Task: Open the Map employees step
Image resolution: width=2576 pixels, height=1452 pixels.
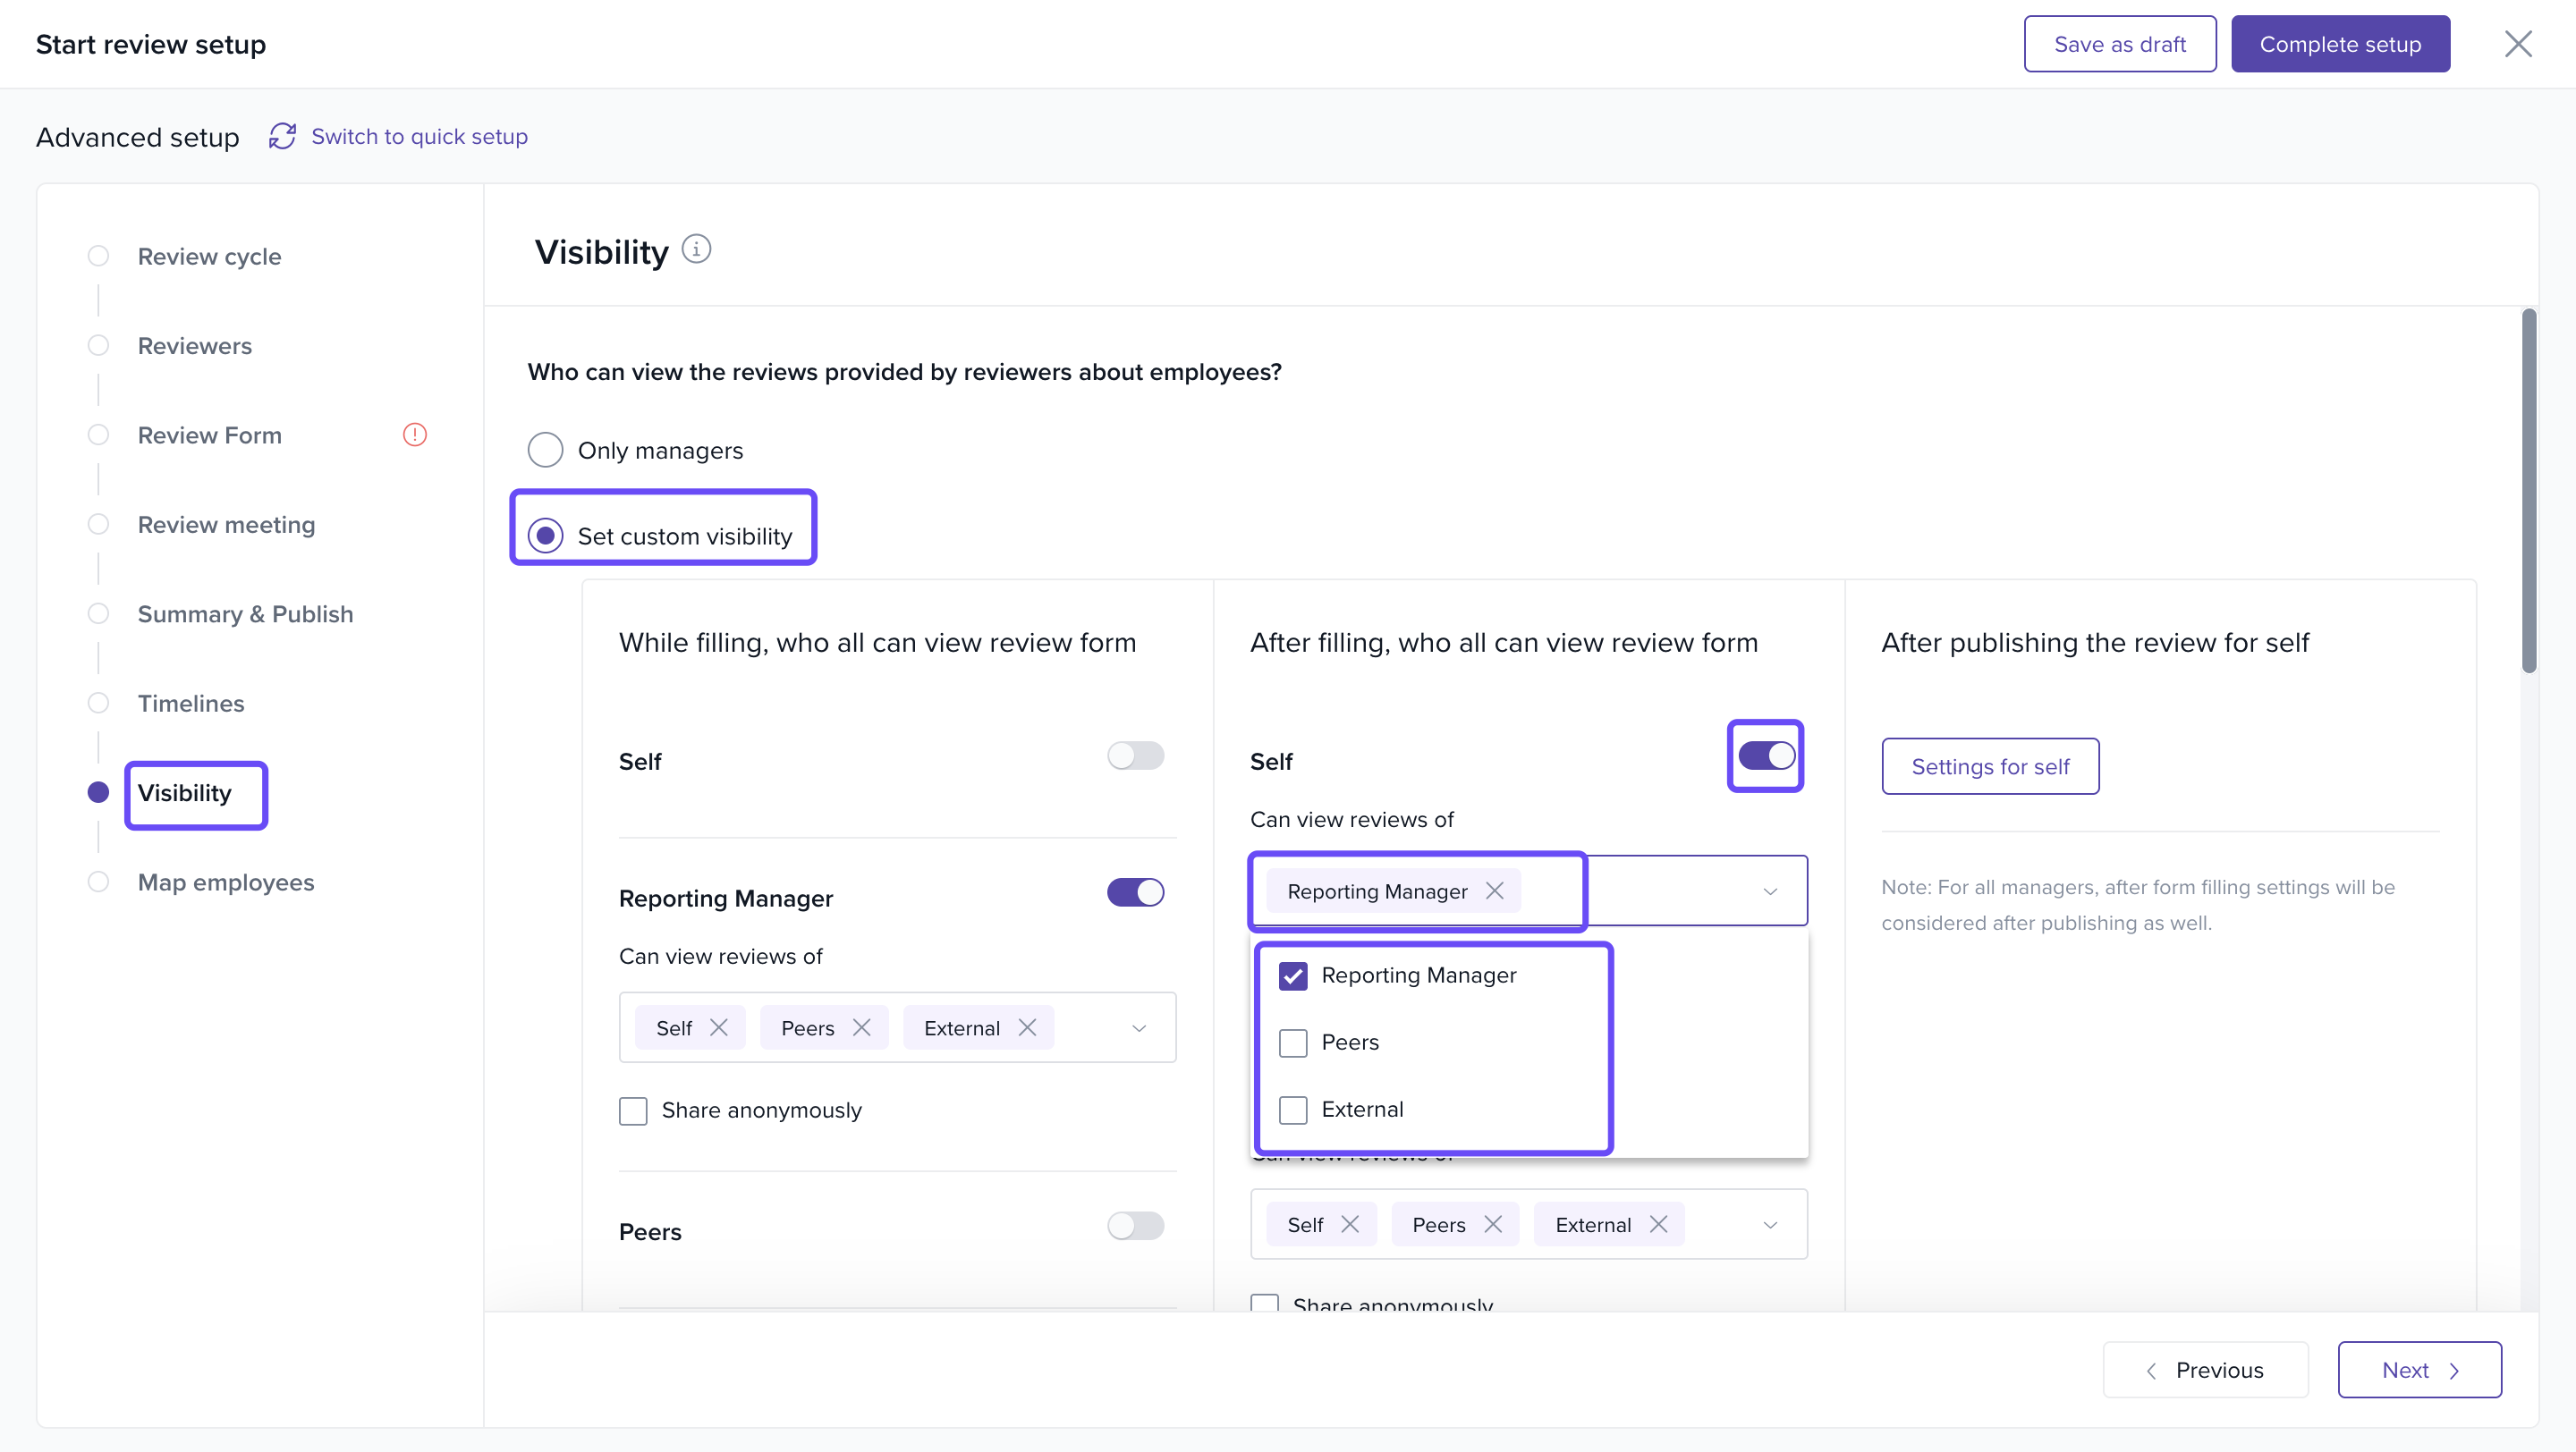Action: [225, 882]
